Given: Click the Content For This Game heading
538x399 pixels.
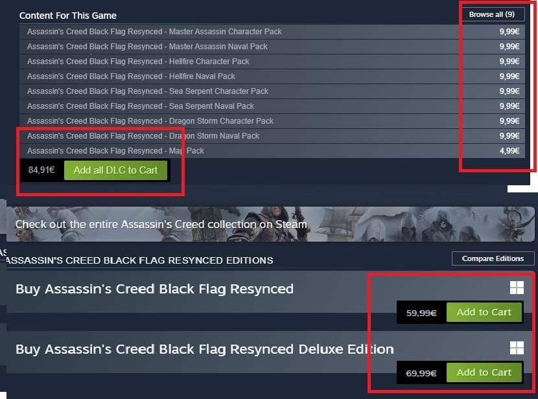Looking at the screenshot, I should [68, 16].
